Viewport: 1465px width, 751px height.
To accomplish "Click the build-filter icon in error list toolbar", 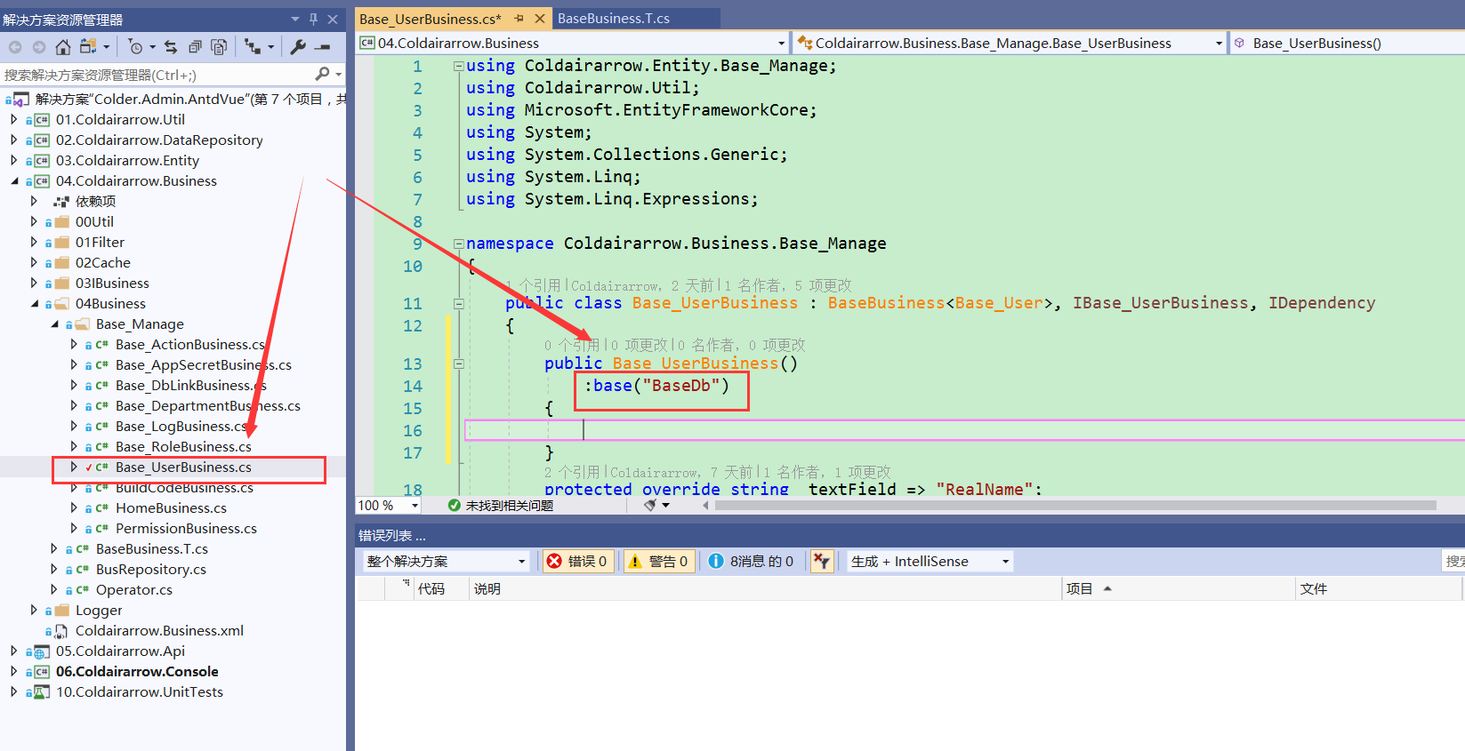I will 821,561.
